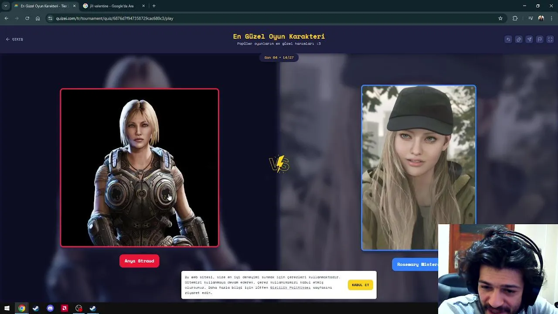Select the Rosemary Winters character image
The height and width of the screenshot is (314, 558).
click(418, 168)
